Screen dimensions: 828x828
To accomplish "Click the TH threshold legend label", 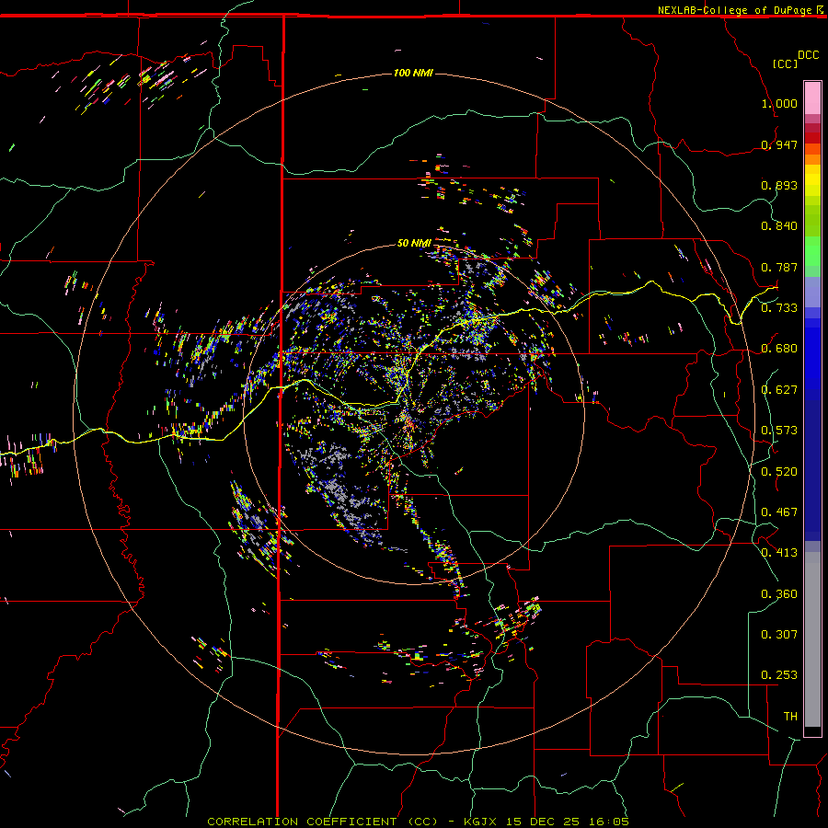I will pos(790,716).
